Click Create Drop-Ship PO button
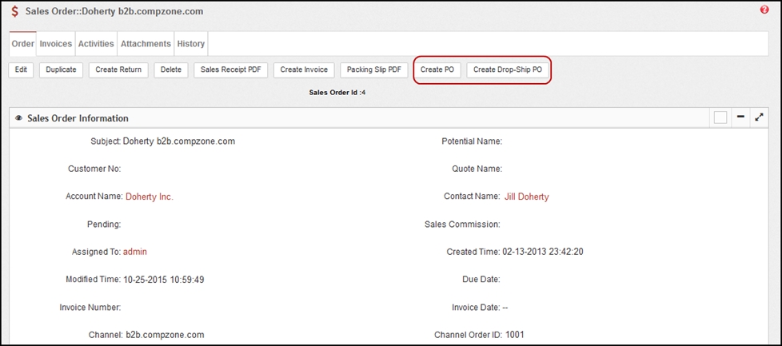 [x=508, y=70]
